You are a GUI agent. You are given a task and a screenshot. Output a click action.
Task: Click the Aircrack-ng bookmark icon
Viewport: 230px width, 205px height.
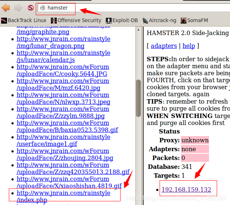145,21
